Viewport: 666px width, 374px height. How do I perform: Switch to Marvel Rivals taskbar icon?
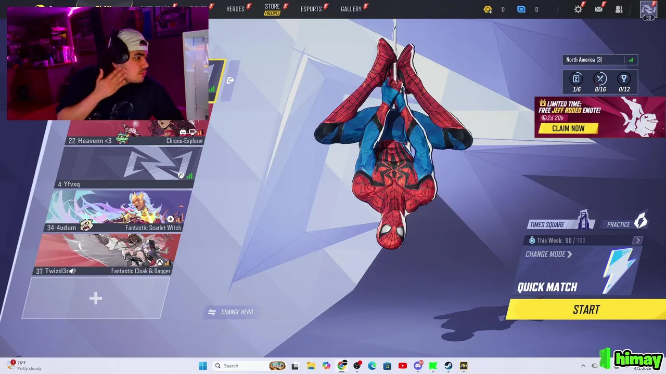click(x=464, y=366)
